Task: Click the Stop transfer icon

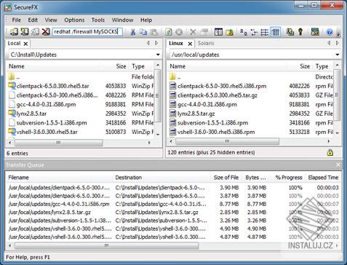Action: tap(179, 32)
